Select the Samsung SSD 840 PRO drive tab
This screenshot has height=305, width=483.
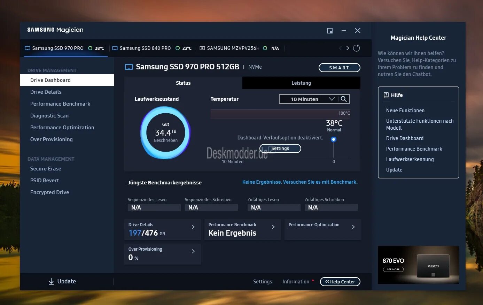(x=152, y=48)
